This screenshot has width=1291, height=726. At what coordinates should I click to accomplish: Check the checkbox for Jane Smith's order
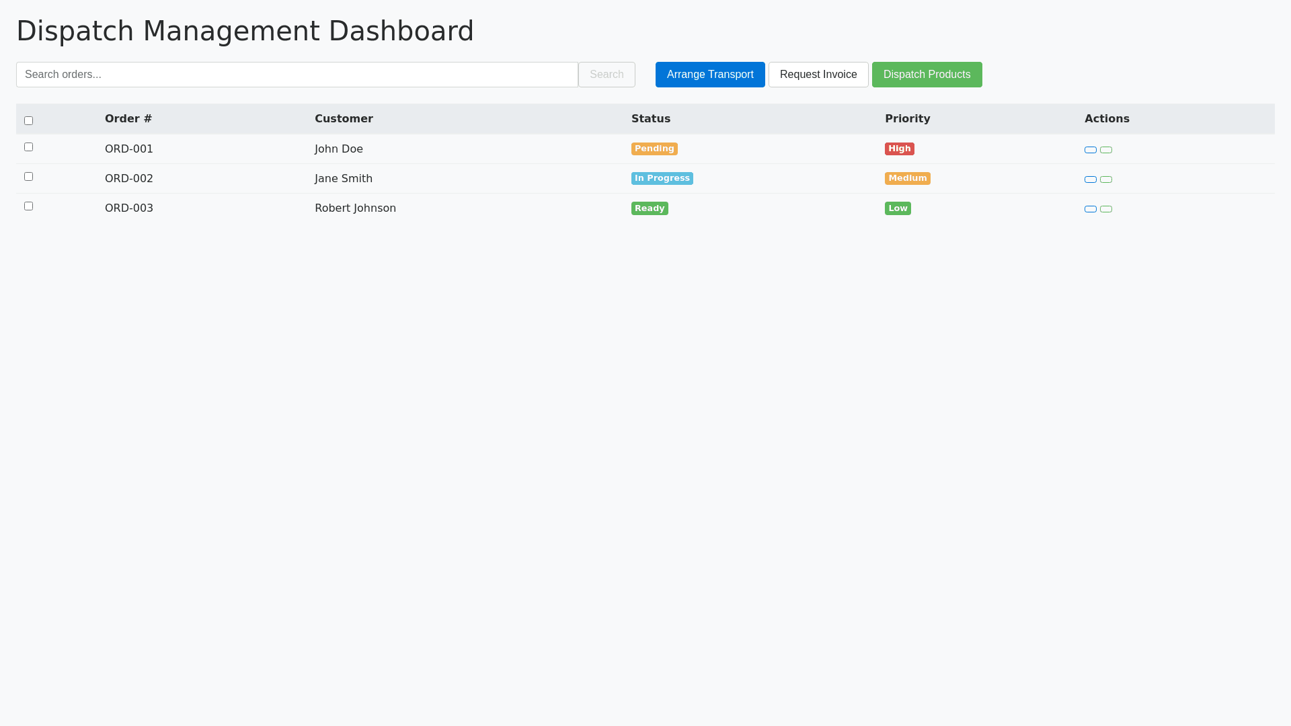coord(28,176)
